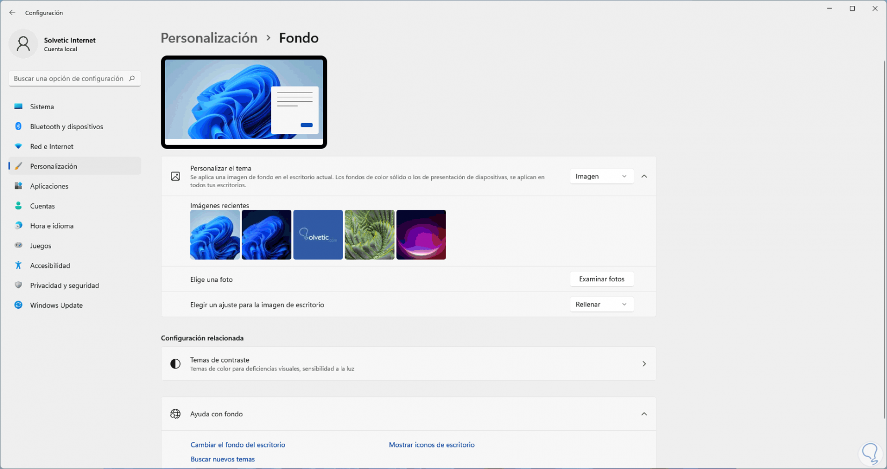The width and height of the screenshot is (887, 469).
Task: Click the Juegos controller icon
Action: point(18,245)
